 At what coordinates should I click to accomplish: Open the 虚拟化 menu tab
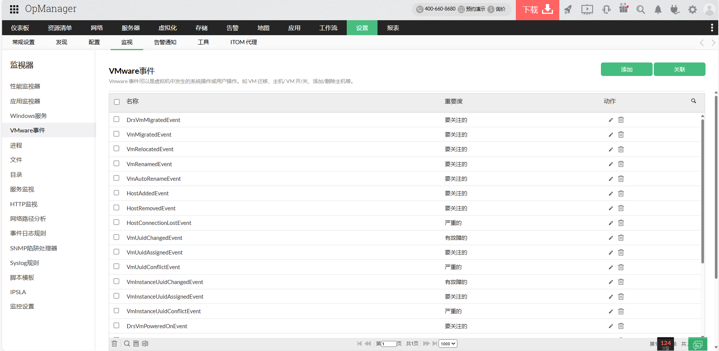pos(168,28)
